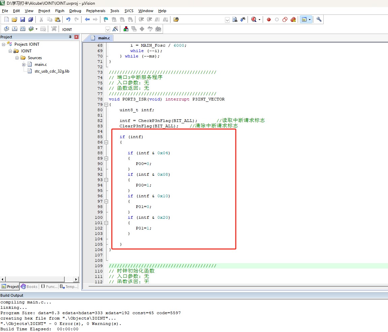
Task: Click the Build target icon
Action: [x=14, y=29]
